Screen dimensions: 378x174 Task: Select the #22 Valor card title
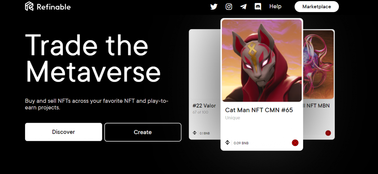point(204,106)
